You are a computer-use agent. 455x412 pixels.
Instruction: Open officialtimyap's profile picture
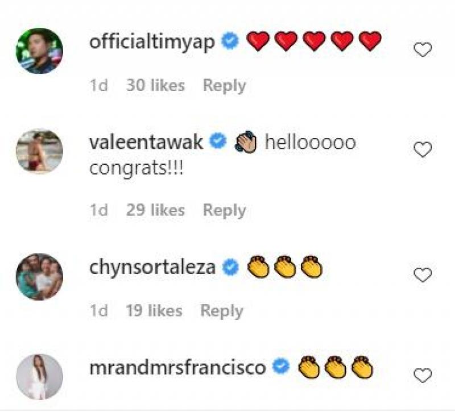[x=39, y=51]
